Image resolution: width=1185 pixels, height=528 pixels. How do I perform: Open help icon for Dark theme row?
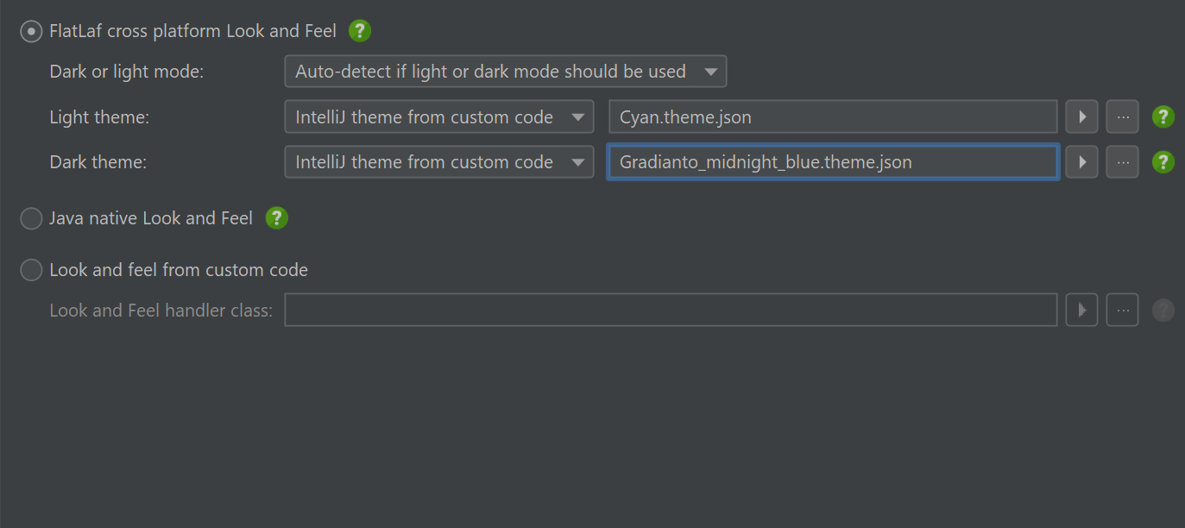(x=1163, y=161)
